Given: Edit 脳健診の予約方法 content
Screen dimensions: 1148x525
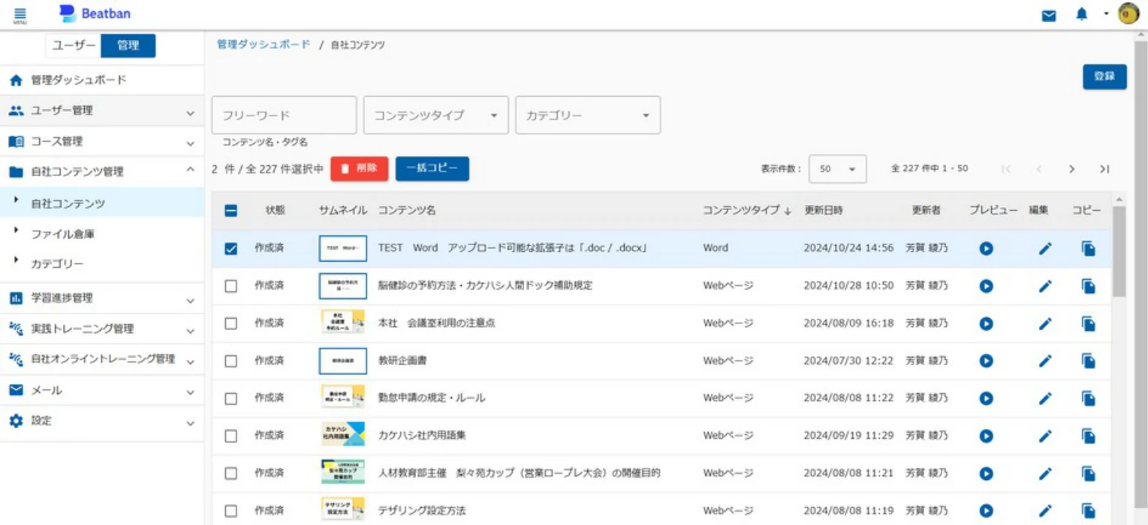Looking at the screenshot, I should click(1045, 286).
